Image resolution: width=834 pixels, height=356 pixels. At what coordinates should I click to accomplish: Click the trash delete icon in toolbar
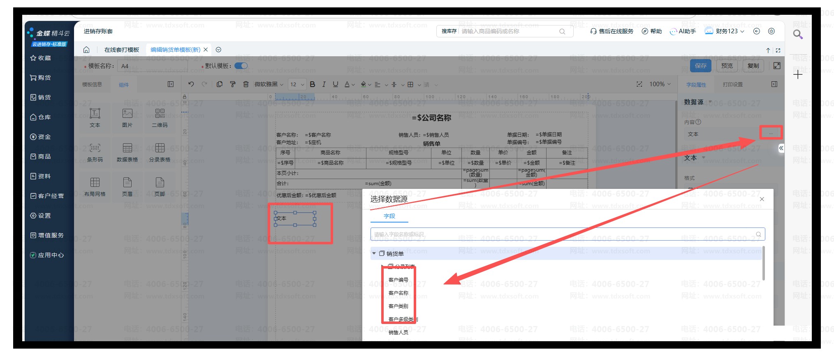point(246,84)
